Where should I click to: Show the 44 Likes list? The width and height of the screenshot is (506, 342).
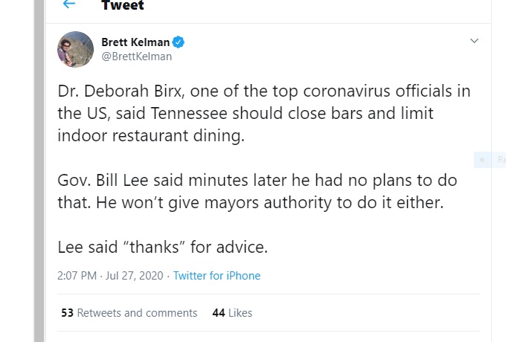(x=232, y=313)
